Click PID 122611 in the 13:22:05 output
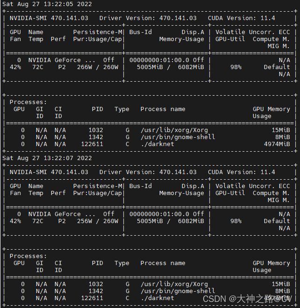This screenshot has width=300, height=308. pos(92,144)
